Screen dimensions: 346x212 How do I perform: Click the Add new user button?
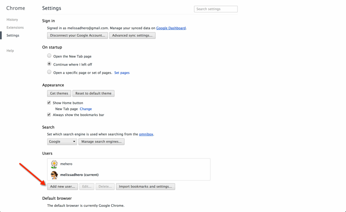(x=62, y=187)
